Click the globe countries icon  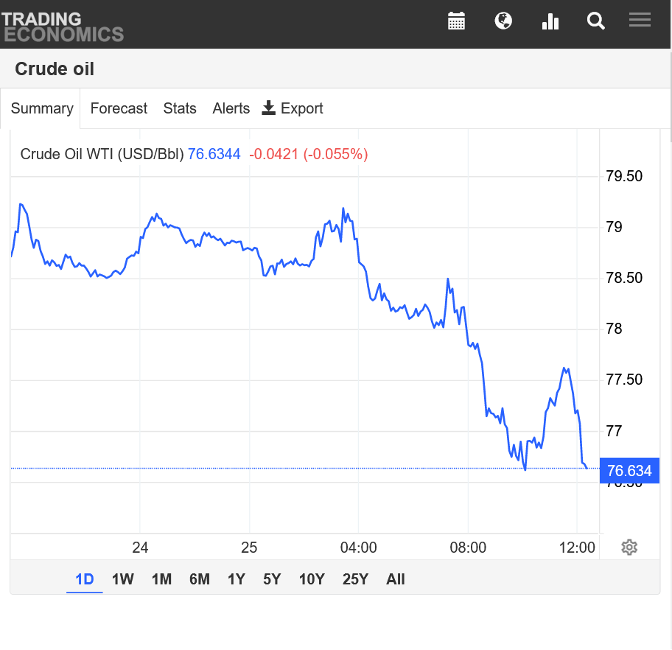point(503,21)
